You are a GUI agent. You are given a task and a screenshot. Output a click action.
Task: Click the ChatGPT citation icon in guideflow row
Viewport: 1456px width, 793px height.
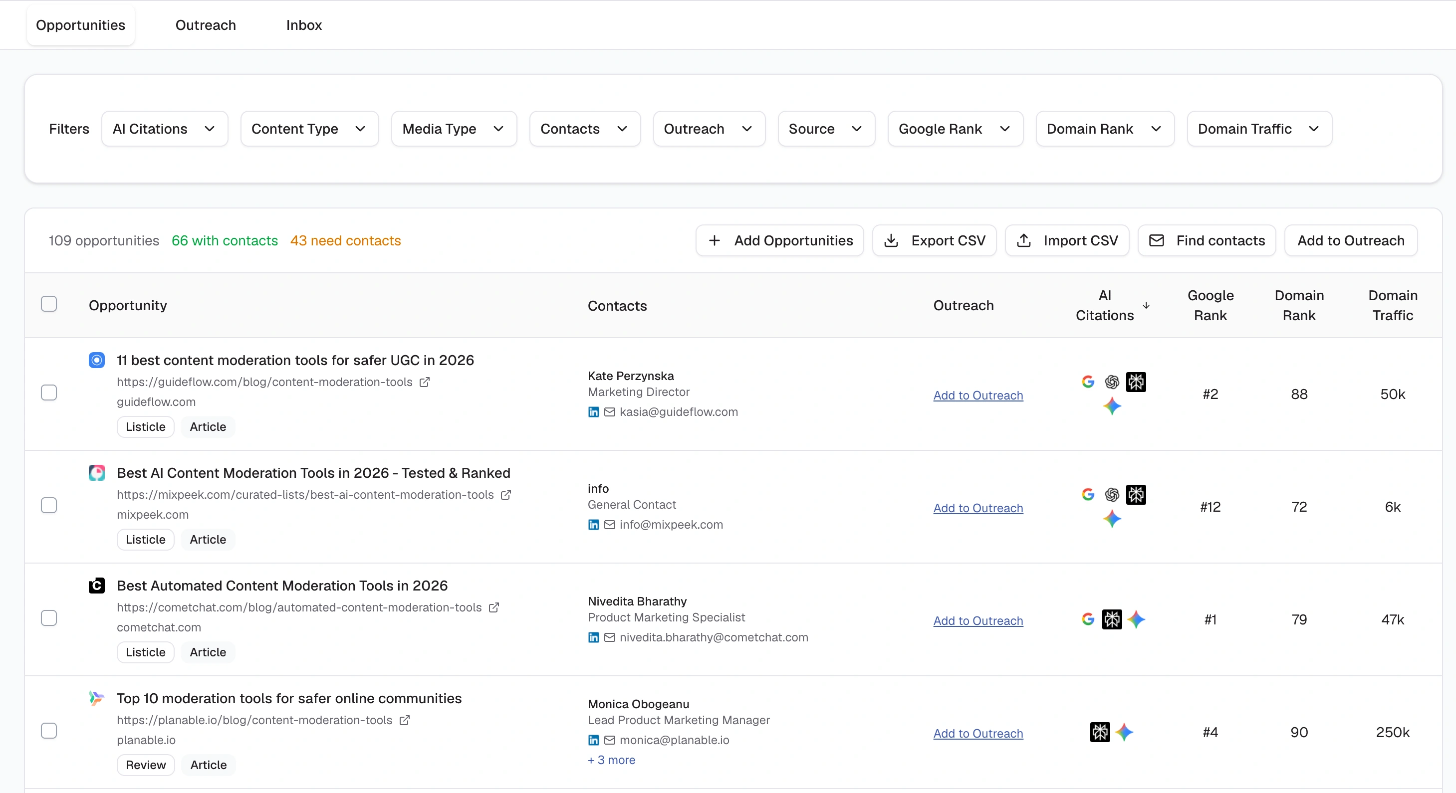click(1112, 382)
